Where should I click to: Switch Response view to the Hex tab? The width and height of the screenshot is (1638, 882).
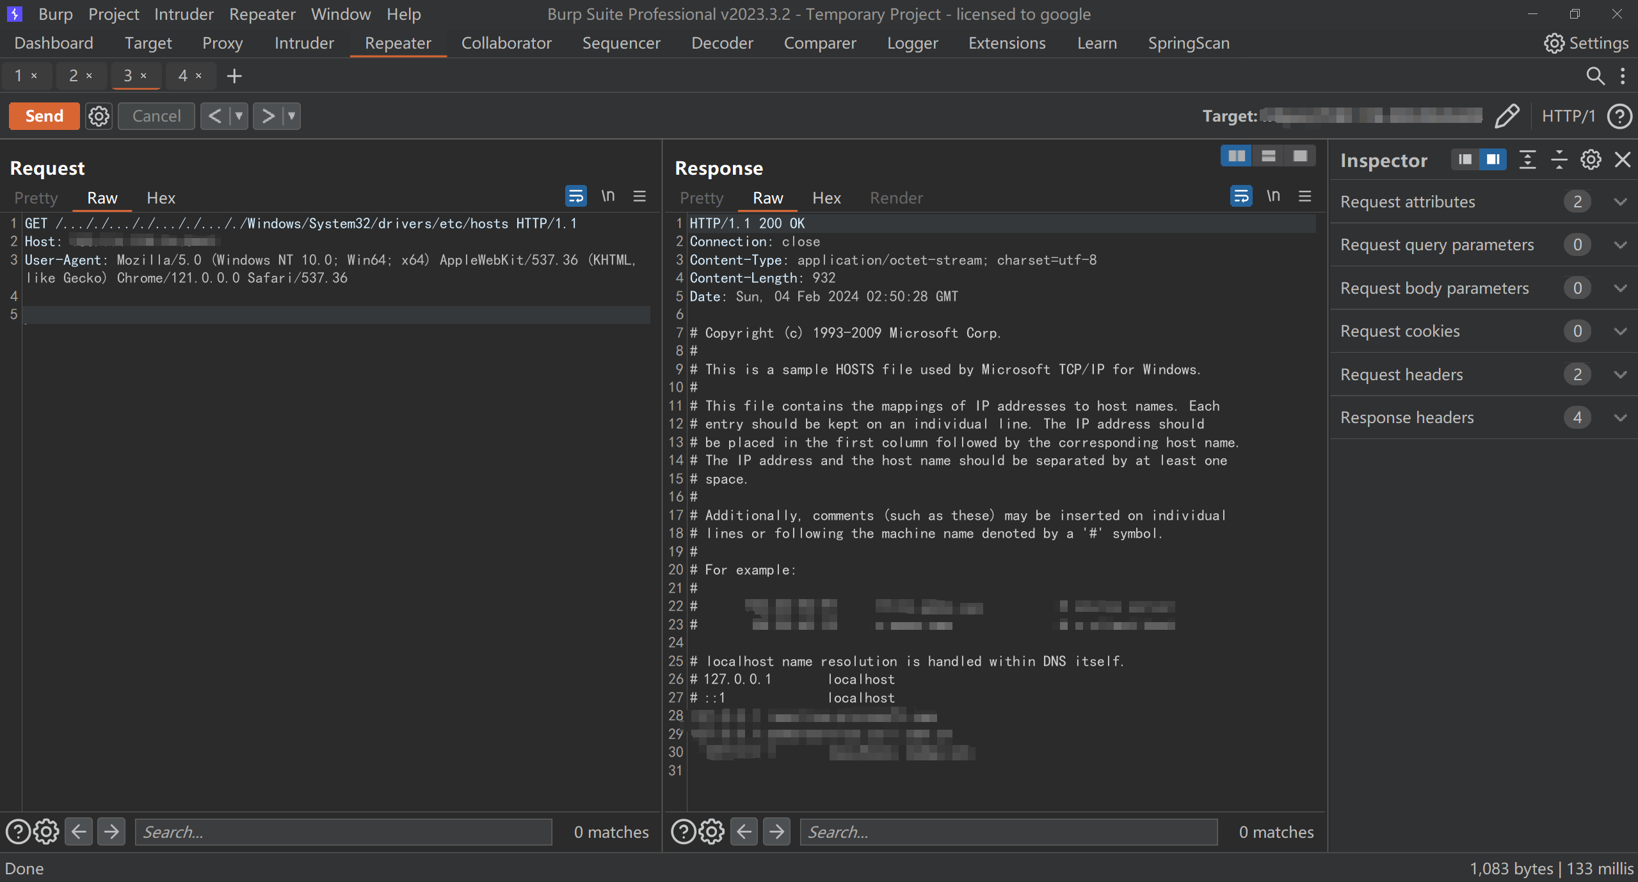[826, 198]
